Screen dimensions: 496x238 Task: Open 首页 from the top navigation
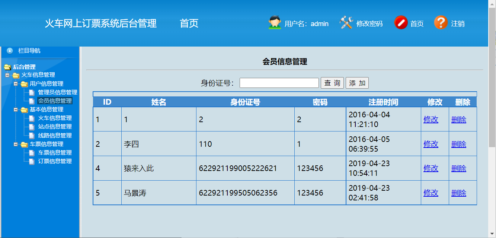[189, 23]
